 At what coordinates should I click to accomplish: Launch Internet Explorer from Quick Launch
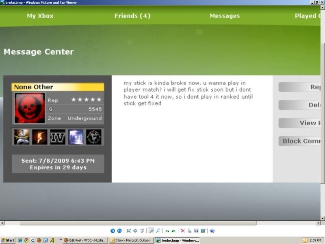click(x=20, y=240)
